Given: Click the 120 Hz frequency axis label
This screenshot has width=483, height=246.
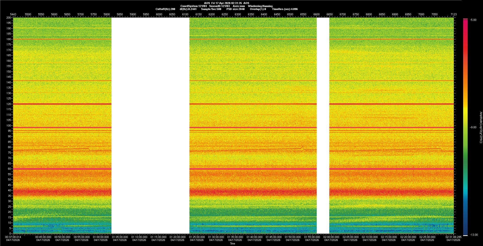Looking at the screenshot, I should [9, 104].
